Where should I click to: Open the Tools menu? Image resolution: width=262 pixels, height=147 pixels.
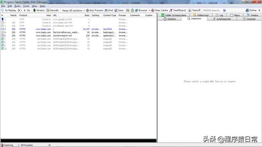pyautogui.click(x=26, y=6)
